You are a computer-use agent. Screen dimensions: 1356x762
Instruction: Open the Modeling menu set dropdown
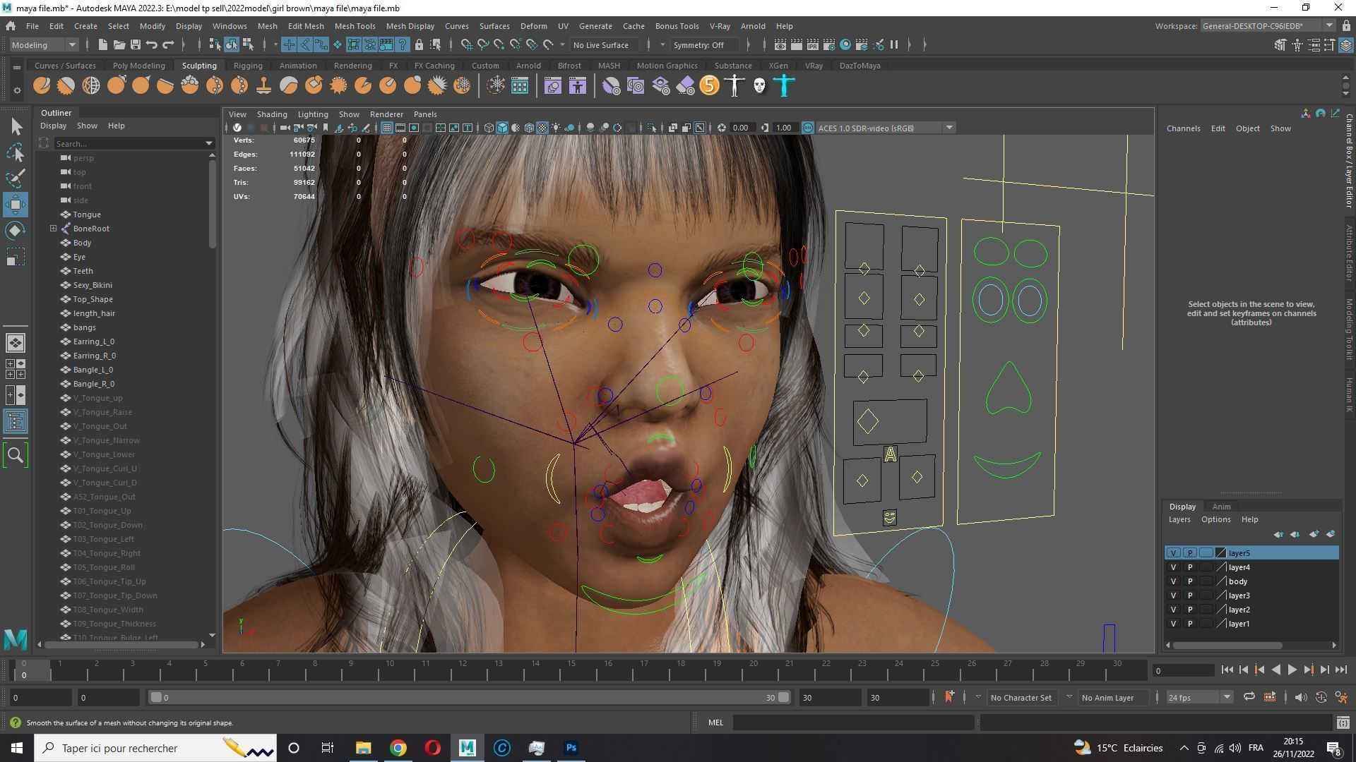(44, 44)
